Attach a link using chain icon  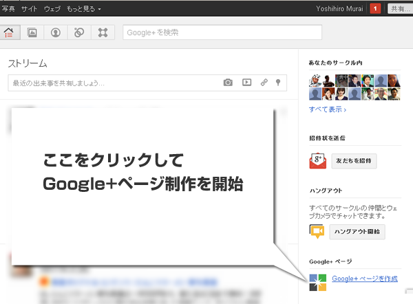coord(264,83)
